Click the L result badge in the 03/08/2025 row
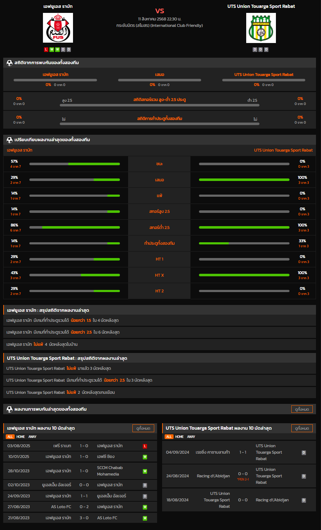Image resolution: width=321 pixels, height=530 pixels. click(145, 446)
